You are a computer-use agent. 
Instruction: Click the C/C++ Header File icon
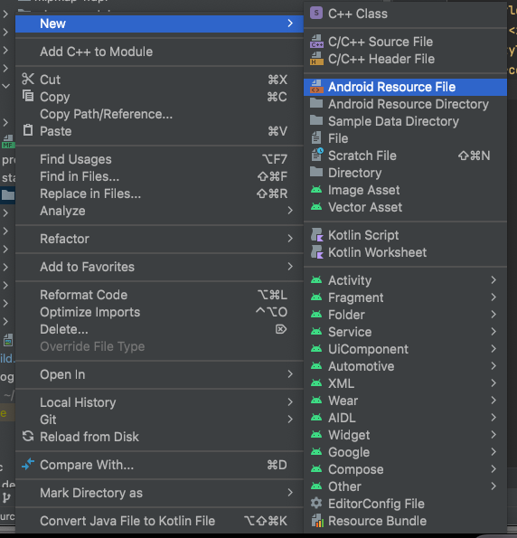coord(316,59)
